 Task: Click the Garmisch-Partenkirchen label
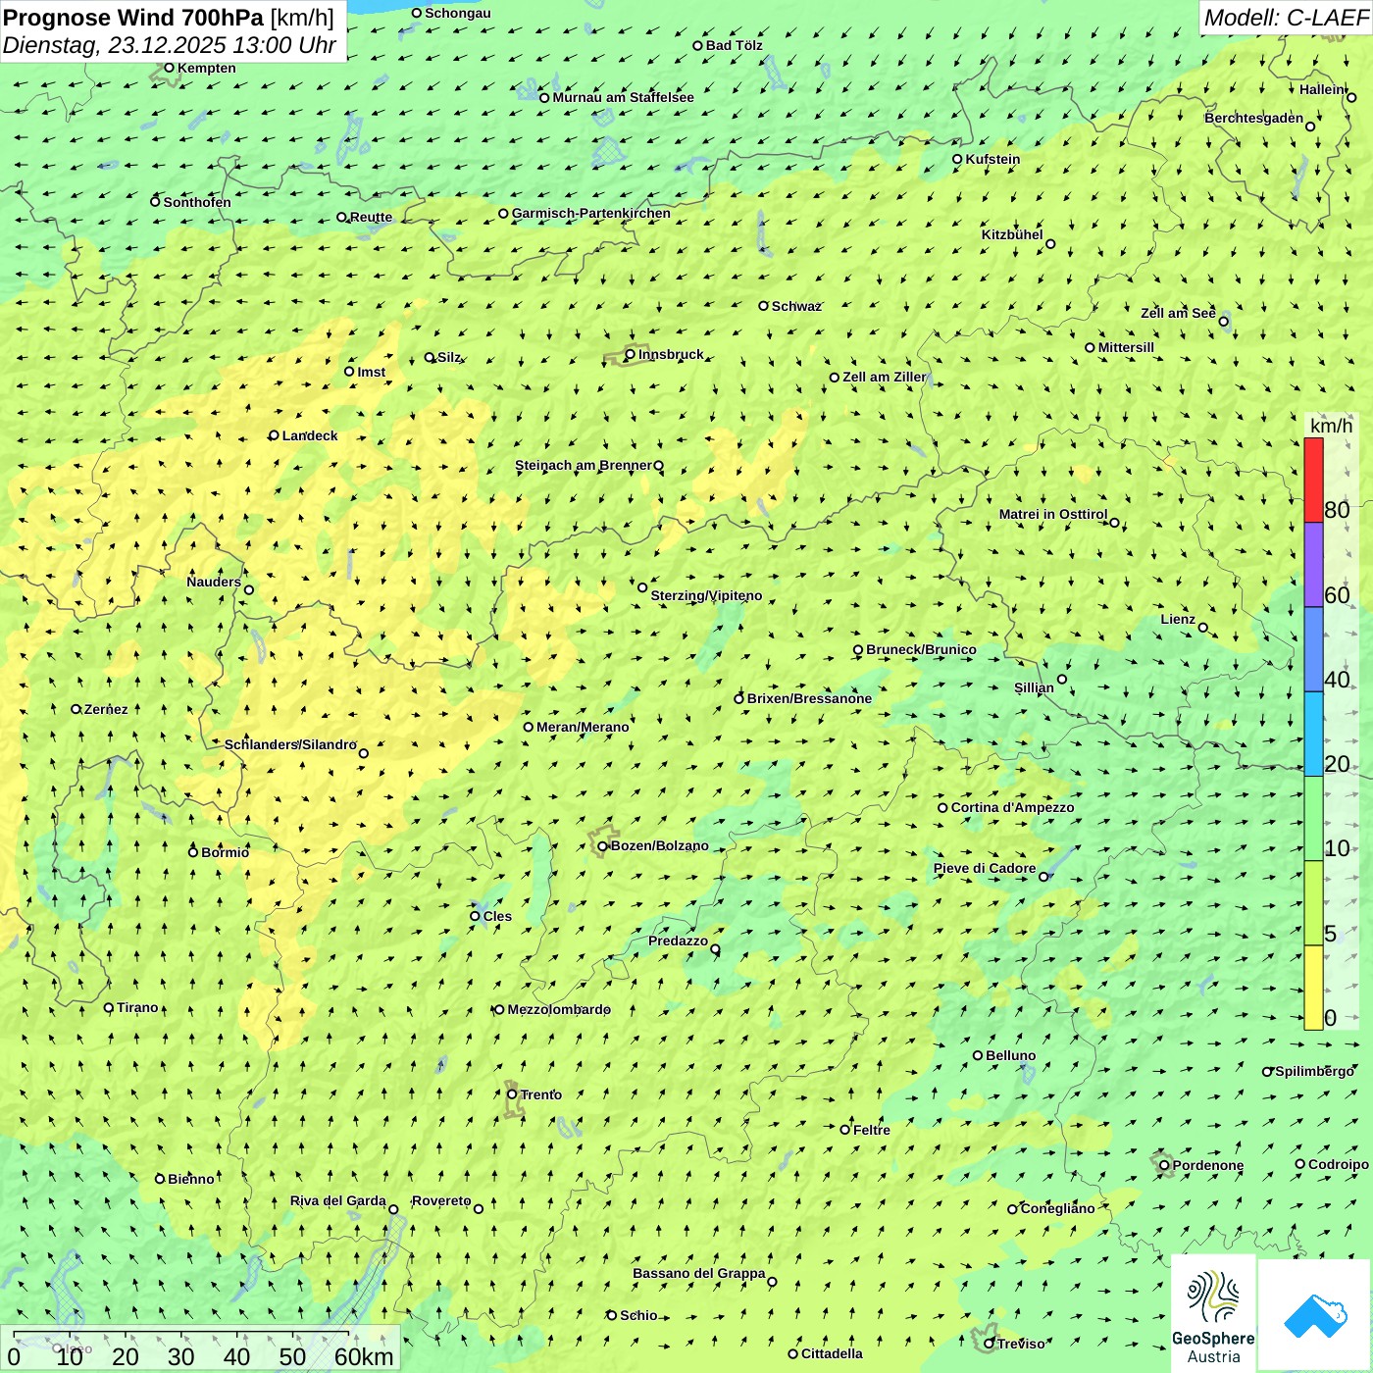(591, 213)
